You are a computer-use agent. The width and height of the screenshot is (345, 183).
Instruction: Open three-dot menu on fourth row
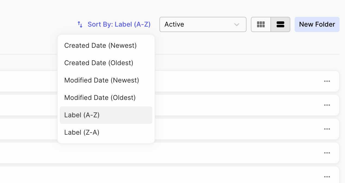[327, 153]
